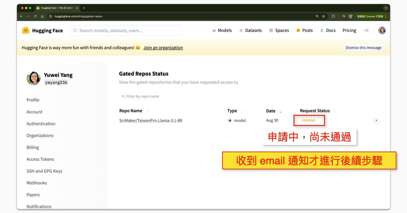
Task: Focus the Filter by repo name field
Action: point(156,96)
